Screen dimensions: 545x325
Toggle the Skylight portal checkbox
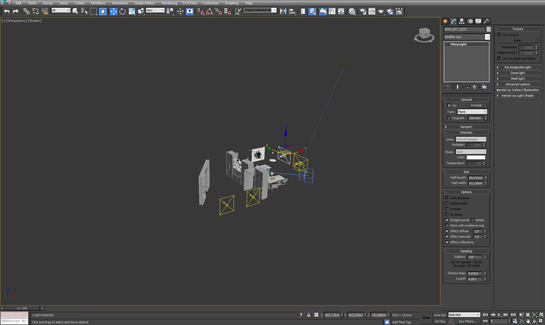pos(447,220)
